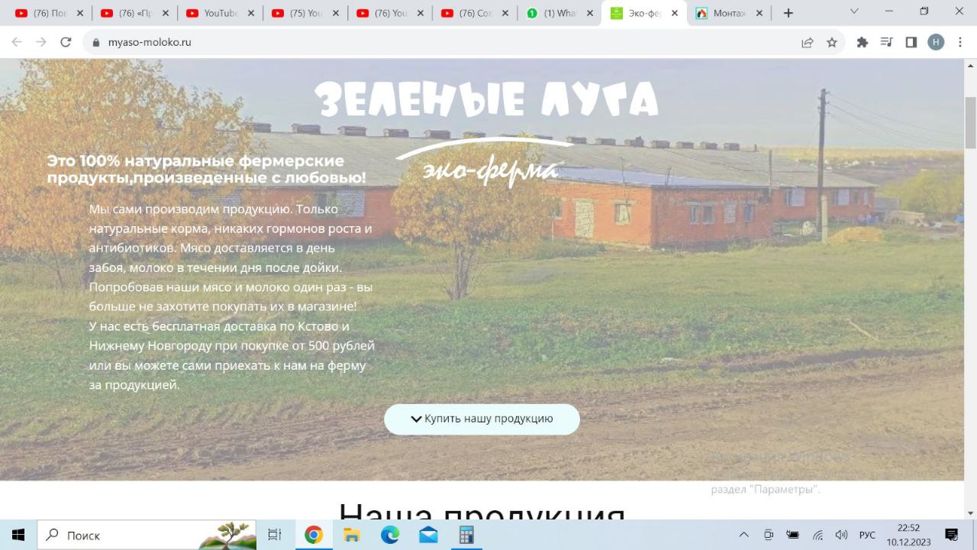This screenshot has width=977, height=550.
Task: Bookmark this page with star icon
Action: click(832, 43)
